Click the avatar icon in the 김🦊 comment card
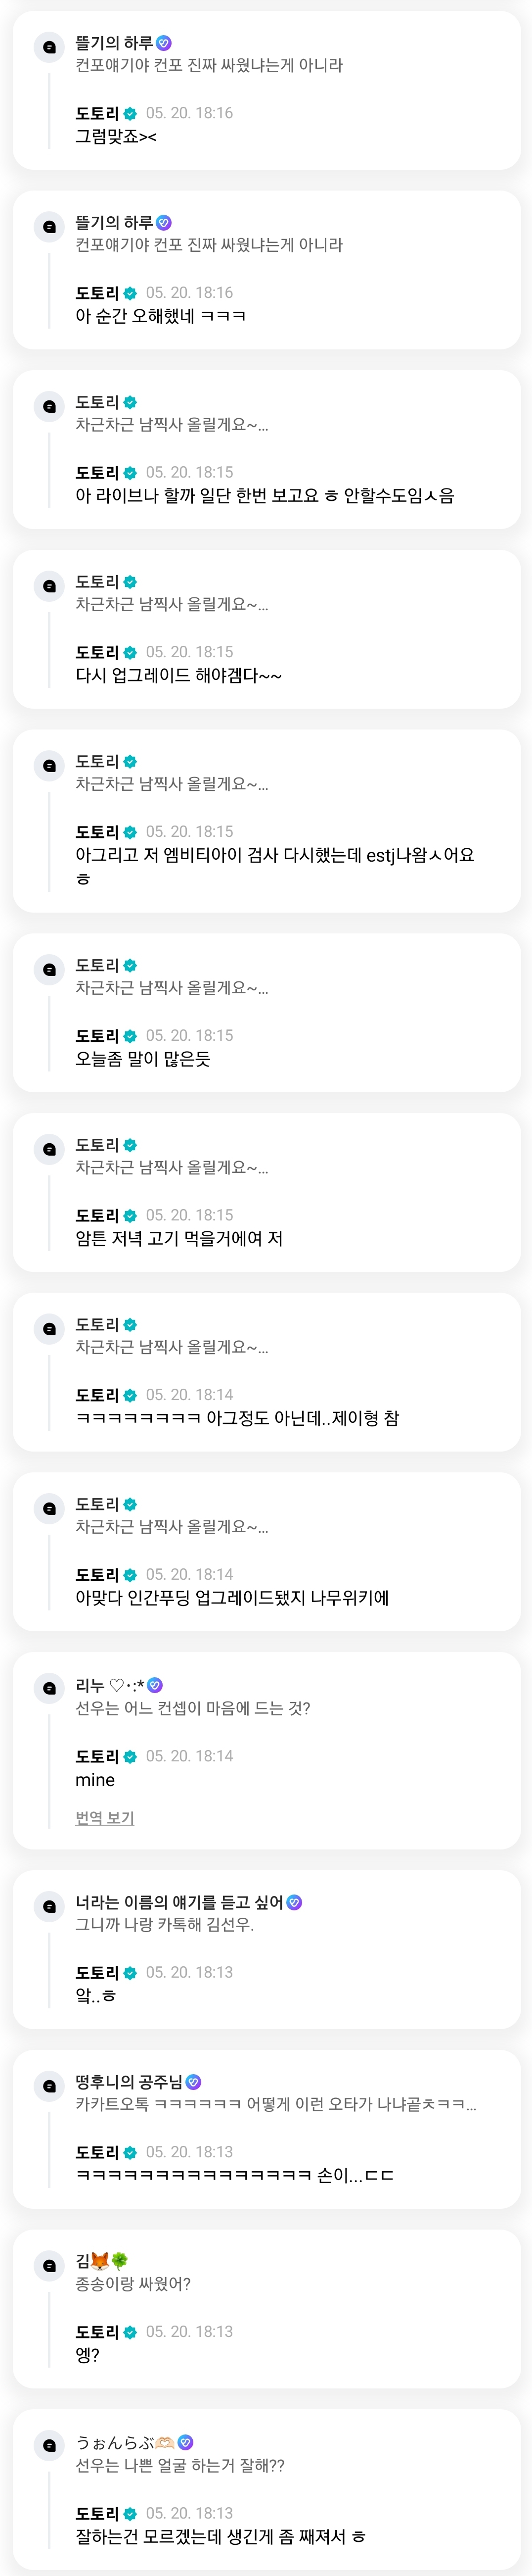Viewport: 532px width, 2576px height. [x=49, y=2265]
